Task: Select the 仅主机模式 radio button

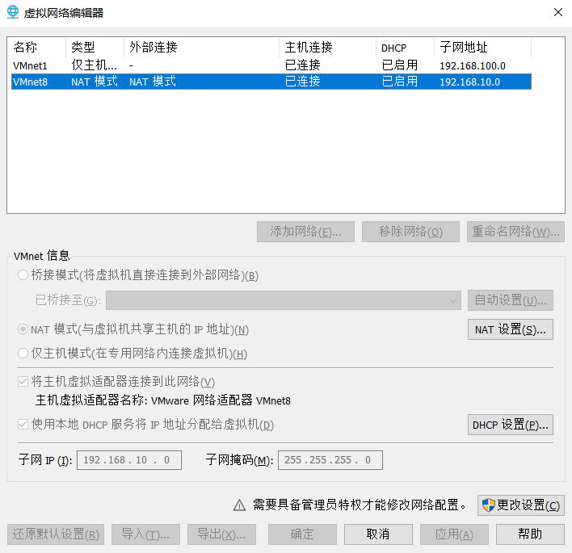Action: pyautogui.click(x=23, y=354)
